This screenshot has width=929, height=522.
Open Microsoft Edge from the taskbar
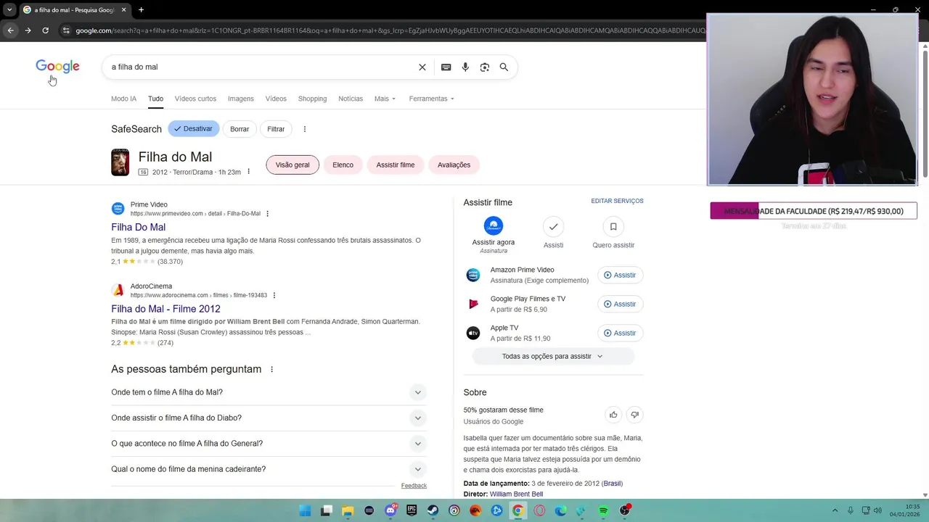coord(560,510)
